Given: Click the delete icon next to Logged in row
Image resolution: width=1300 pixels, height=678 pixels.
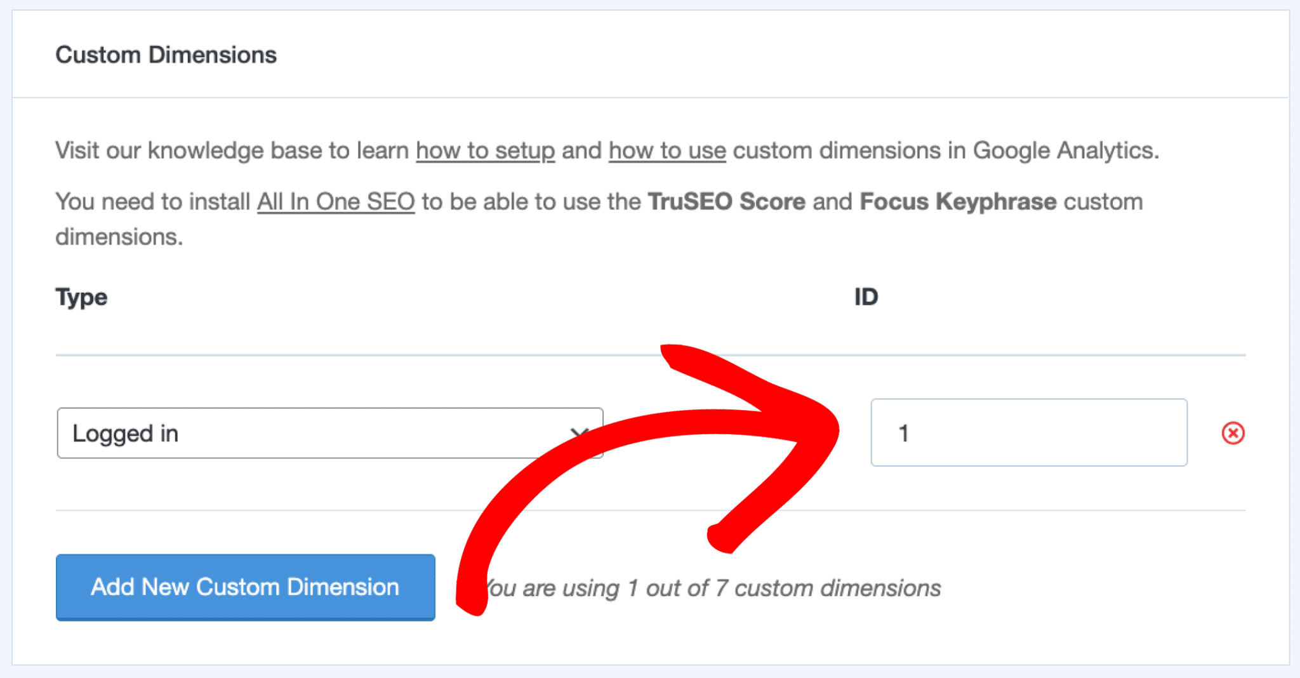Looking at the screenshot, I should (1232, 433).
